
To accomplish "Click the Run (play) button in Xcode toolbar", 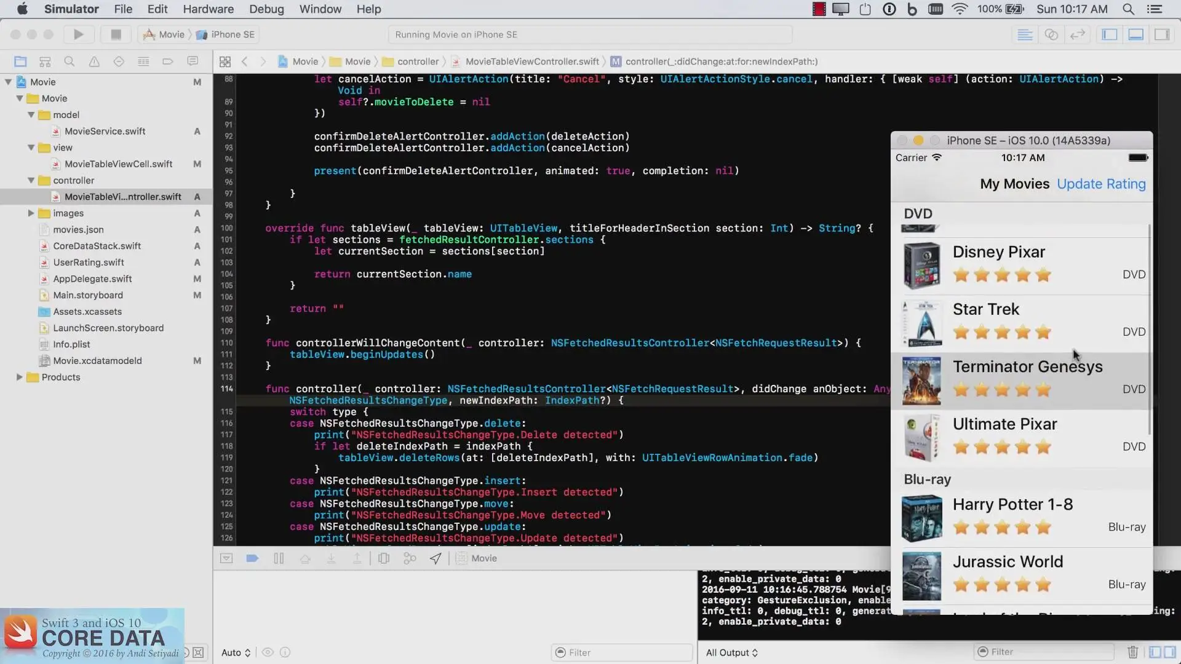I will point(78,34).
